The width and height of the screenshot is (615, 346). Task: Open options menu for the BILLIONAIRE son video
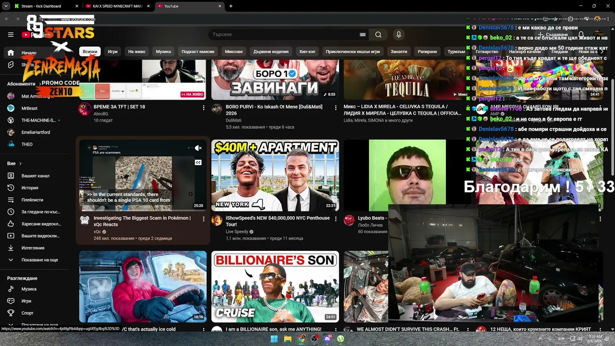click(x=335, y=330)
